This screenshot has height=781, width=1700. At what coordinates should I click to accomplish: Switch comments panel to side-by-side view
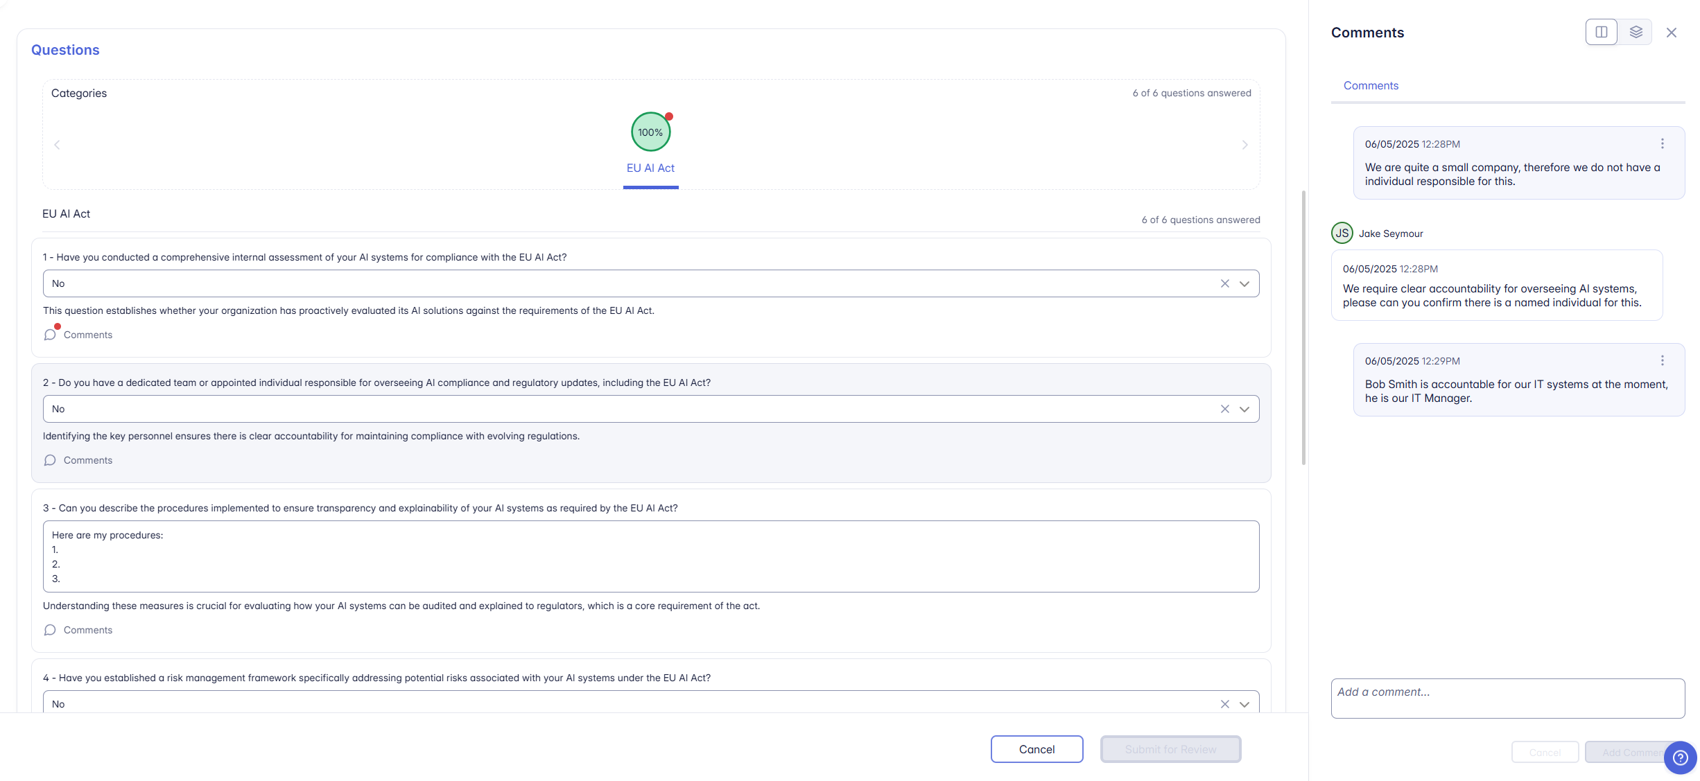coord(1601,32)
